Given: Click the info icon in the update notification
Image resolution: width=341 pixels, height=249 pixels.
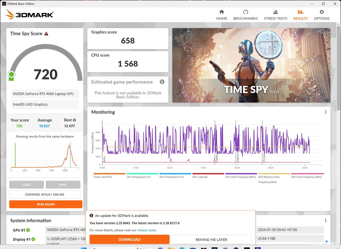Looking at the screenshot, I should pos(92,216).
